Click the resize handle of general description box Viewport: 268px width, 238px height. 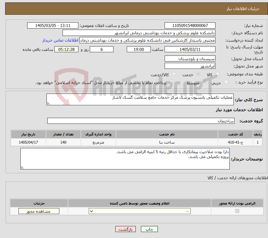[48, 103]
